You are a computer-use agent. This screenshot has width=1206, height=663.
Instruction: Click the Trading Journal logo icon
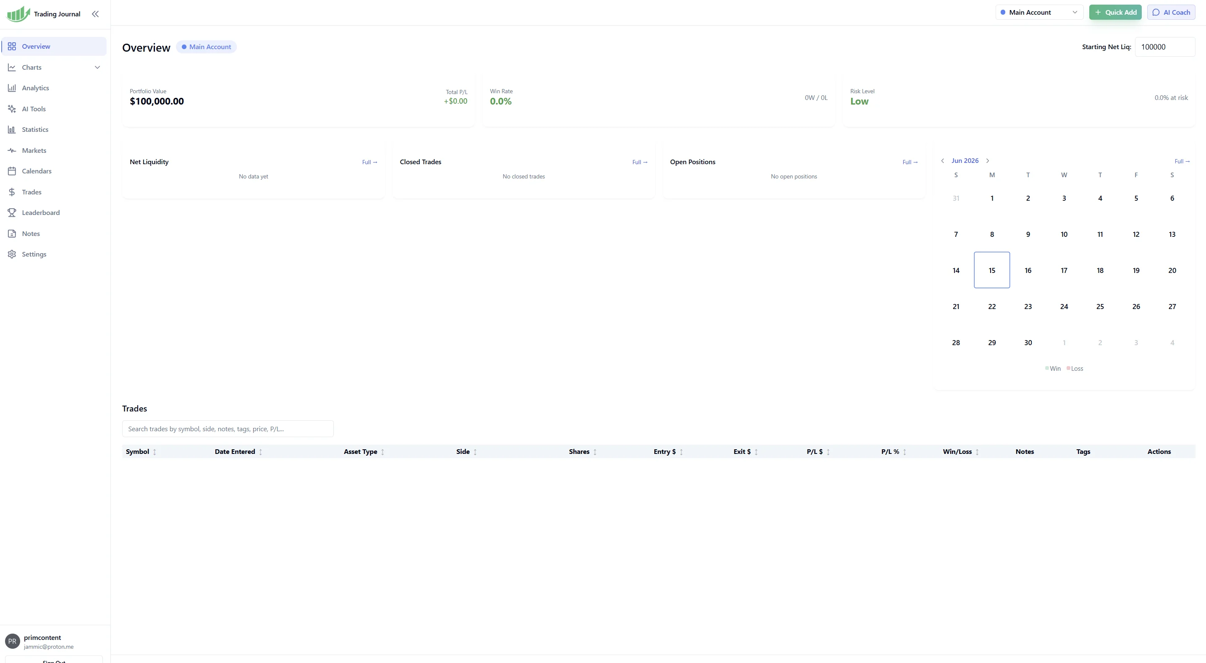point(18,14)
